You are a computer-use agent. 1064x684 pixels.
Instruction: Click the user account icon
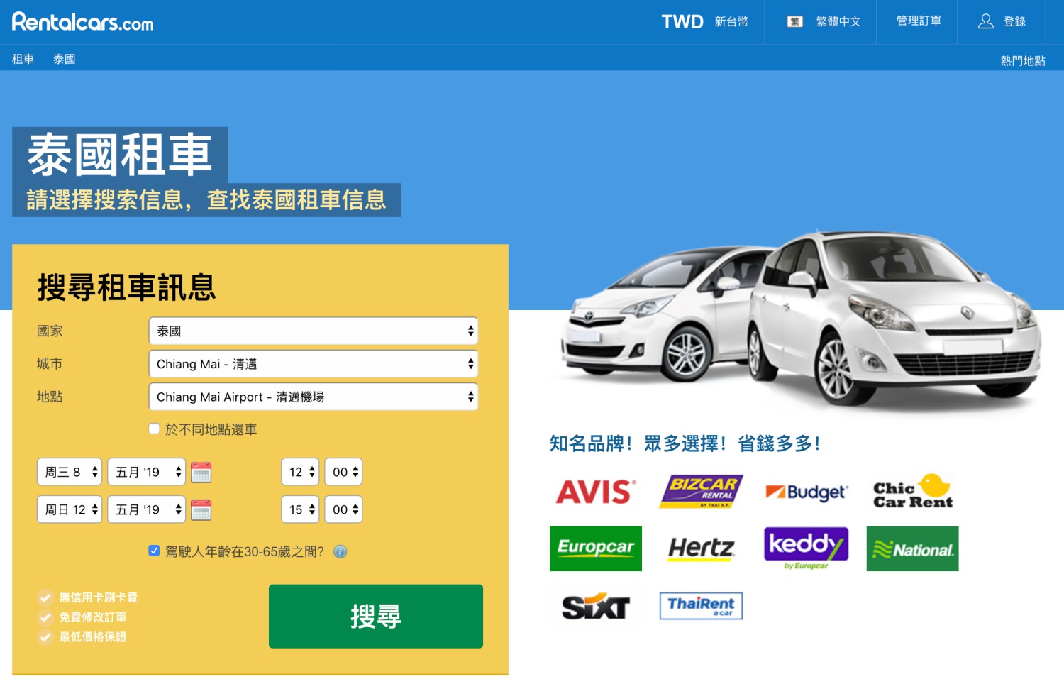[986, 21]
